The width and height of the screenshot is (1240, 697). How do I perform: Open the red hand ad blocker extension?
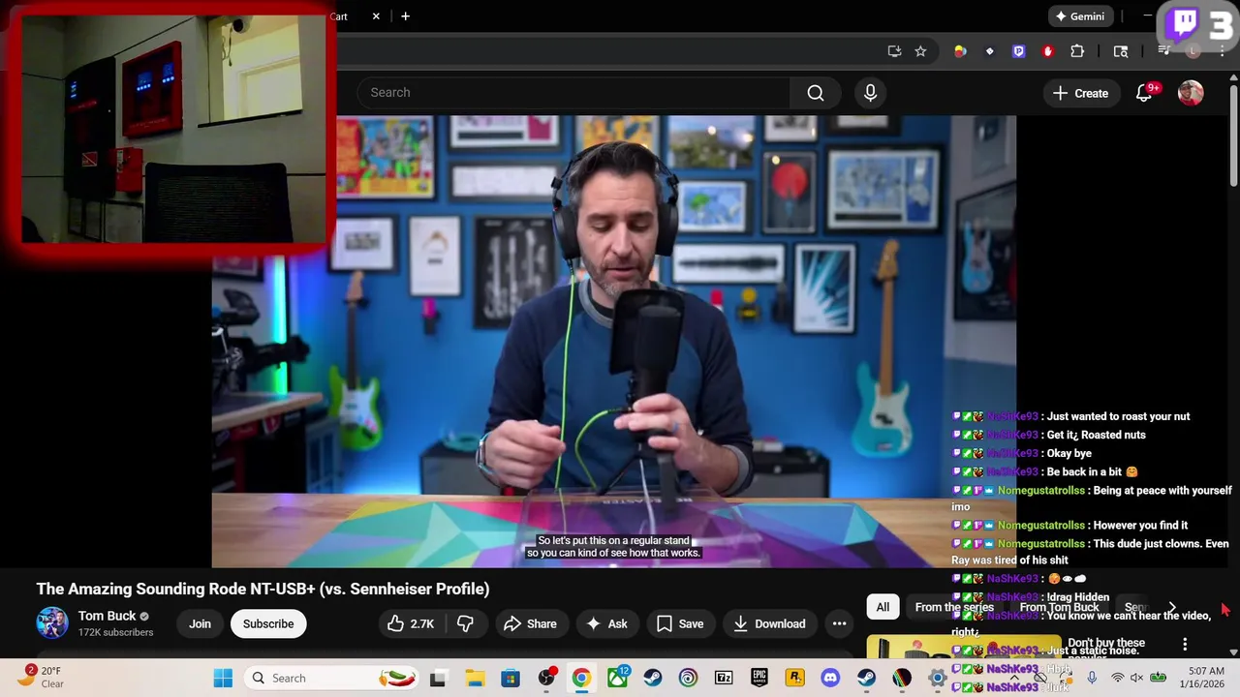point(1047,51)
